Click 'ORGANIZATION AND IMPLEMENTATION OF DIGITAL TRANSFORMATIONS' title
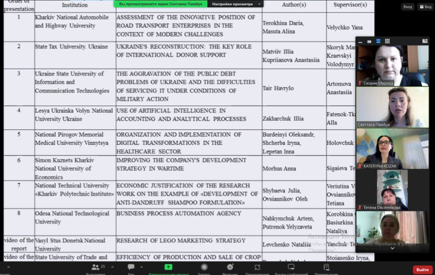 (189, 142)
